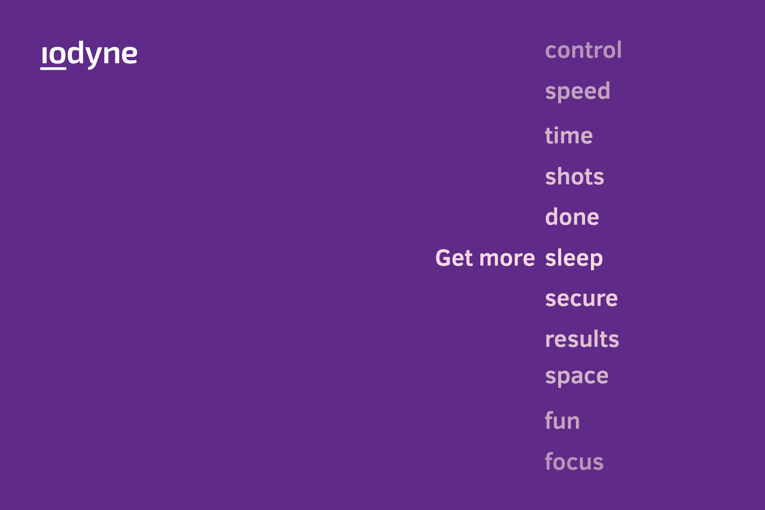Click the underline beneath 'io' in the logo
The image size is (765, 510).
click(x=54, y=69)
